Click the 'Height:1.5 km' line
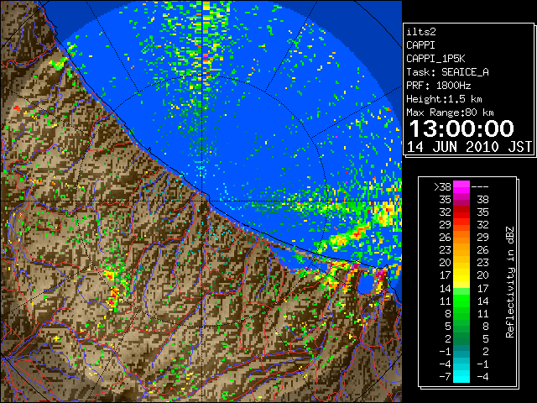This screenshot has height=403, width=537. pyautogui.click(x=444, y=99)
